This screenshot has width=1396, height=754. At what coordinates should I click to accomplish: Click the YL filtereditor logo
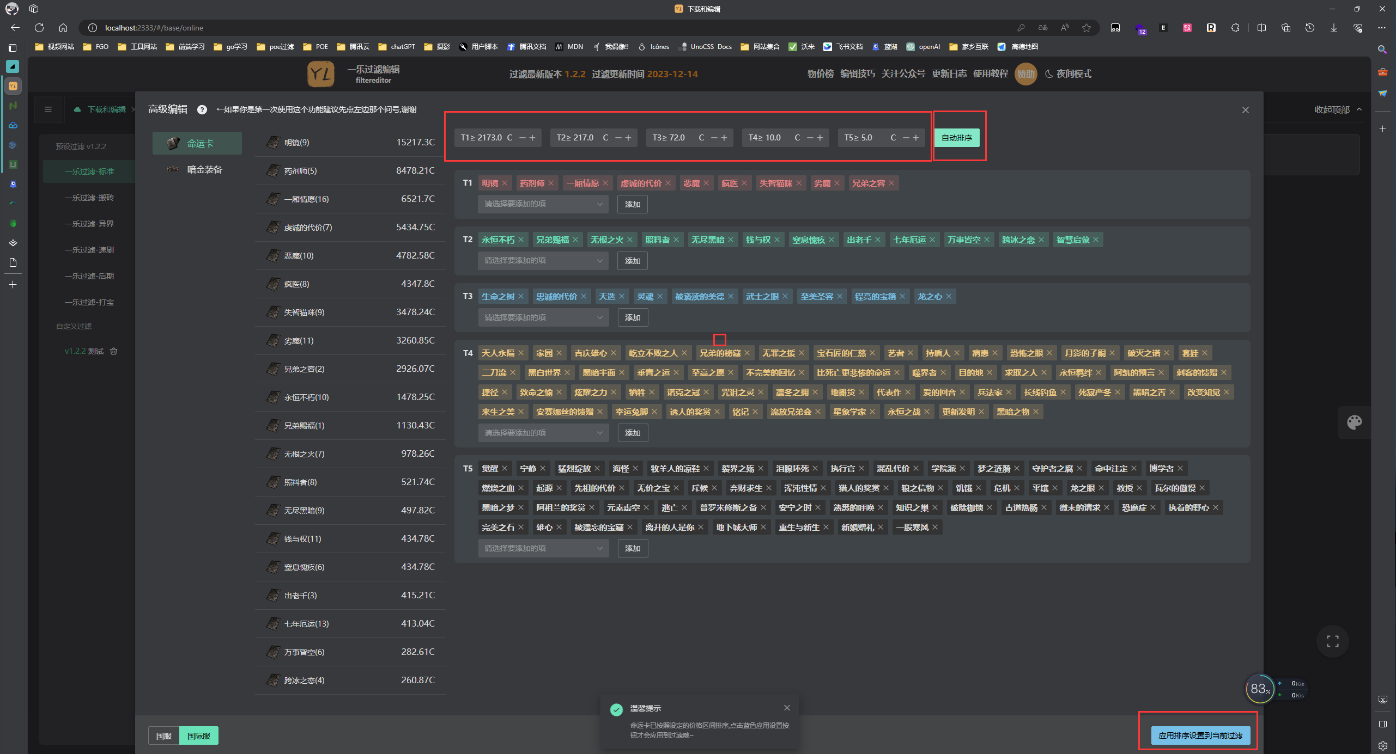tap(321, 74)
